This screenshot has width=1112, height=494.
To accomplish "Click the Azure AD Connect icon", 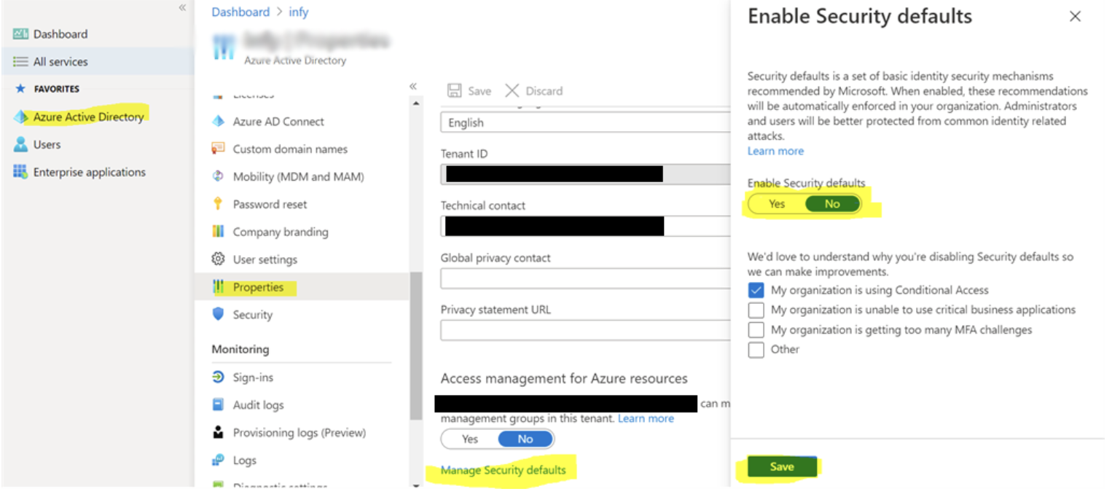I will point(218,122).
